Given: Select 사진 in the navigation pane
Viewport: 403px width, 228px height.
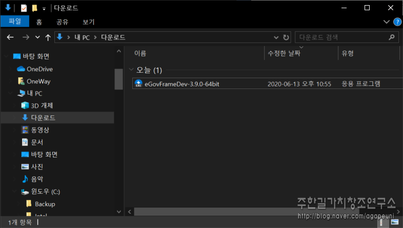Looking at the screenshot, I should tap(37, 167).
